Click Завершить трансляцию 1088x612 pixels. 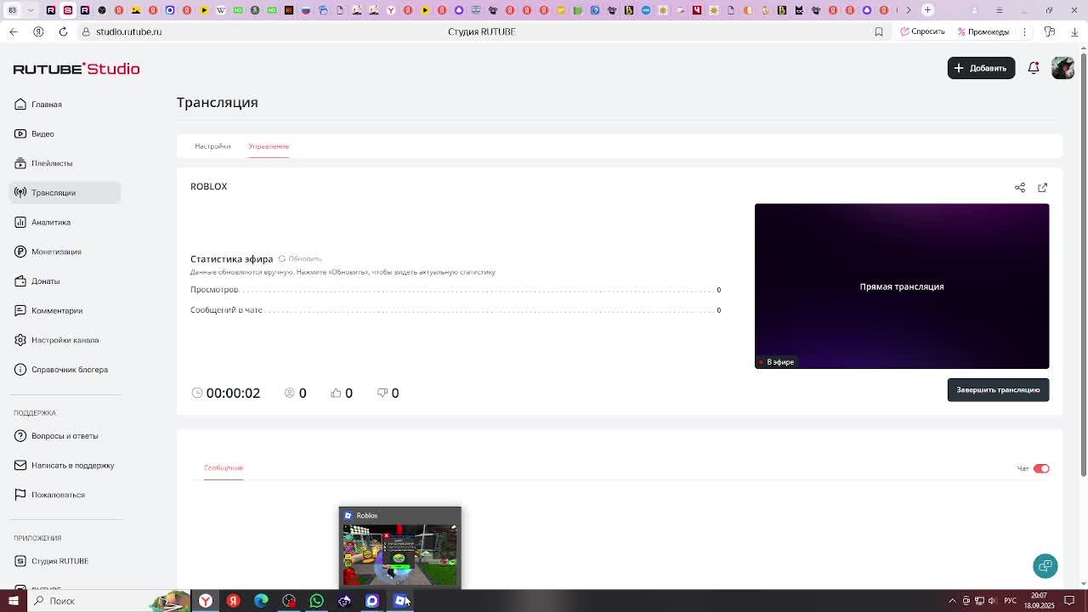[998, 389]
